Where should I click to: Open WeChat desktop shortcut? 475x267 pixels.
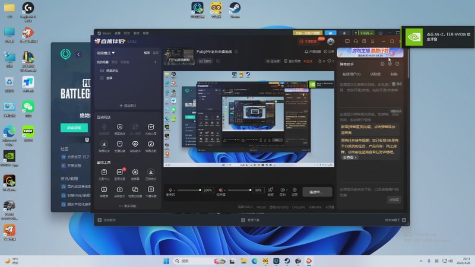(28, 109)
